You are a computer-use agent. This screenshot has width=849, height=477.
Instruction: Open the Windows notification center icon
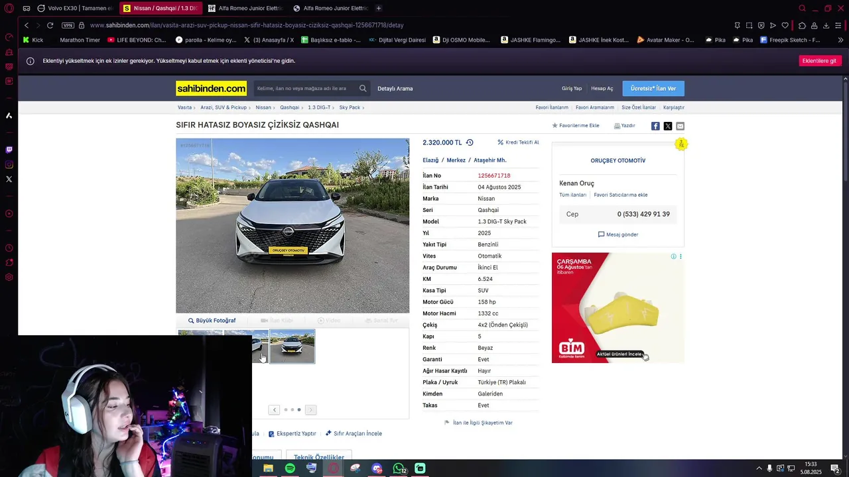click(x=835, y=468)
